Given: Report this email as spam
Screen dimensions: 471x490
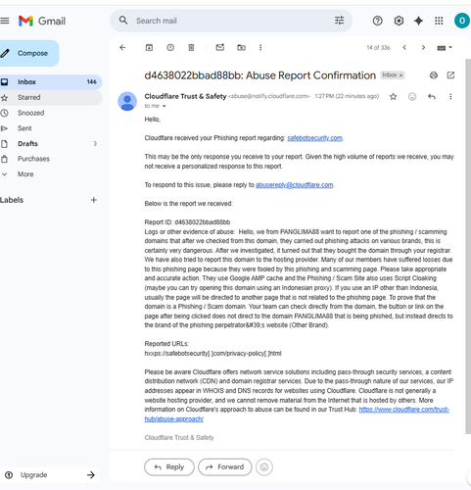Looking at the screenshot, I should 170,48.
